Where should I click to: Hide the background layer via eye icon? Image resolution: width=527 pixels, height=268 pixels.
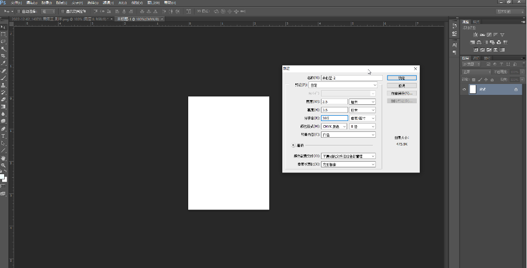point(464,90)
